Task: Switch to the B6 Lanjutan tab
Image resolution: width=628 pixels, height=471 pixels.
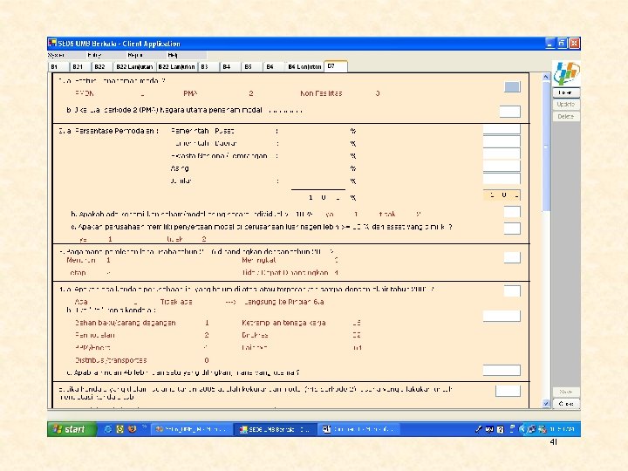Action: coord(304,66)
